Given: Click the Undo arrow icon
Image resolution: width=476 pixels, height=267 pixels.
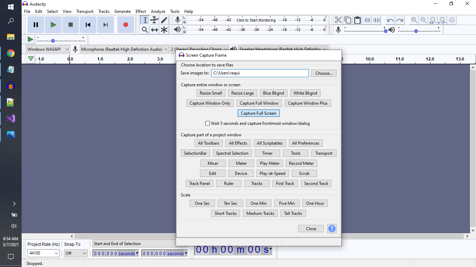Looking at the screenshot, I should [390, 20].
